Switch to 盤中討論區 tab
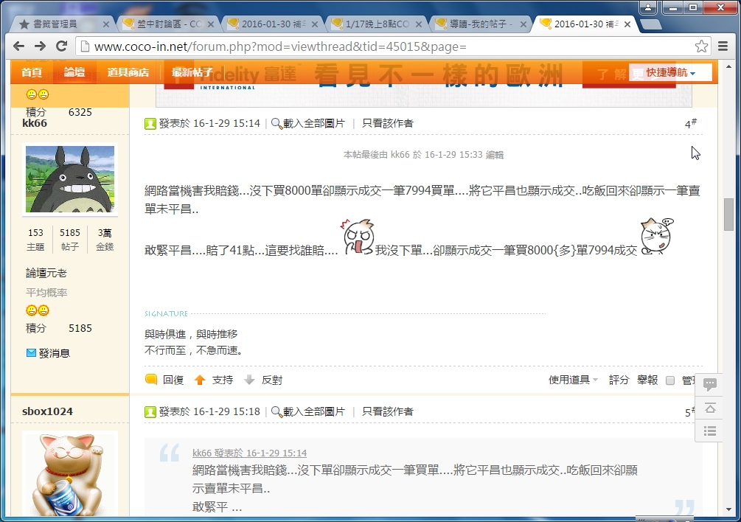Screen dimensions: 741x522 click(x=164, y=24)
